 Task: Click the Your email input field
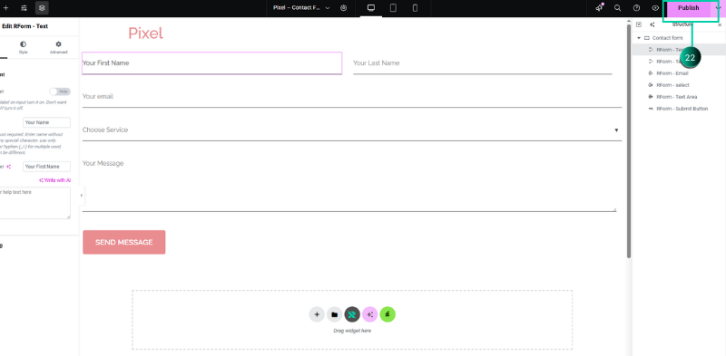tap(352, 97)
